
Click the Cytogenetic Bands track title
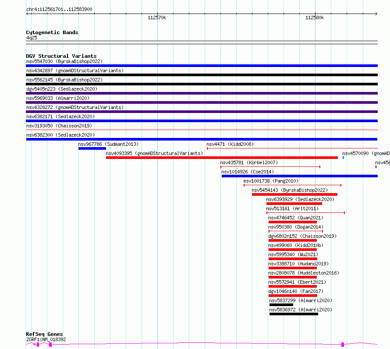(52, 32)
